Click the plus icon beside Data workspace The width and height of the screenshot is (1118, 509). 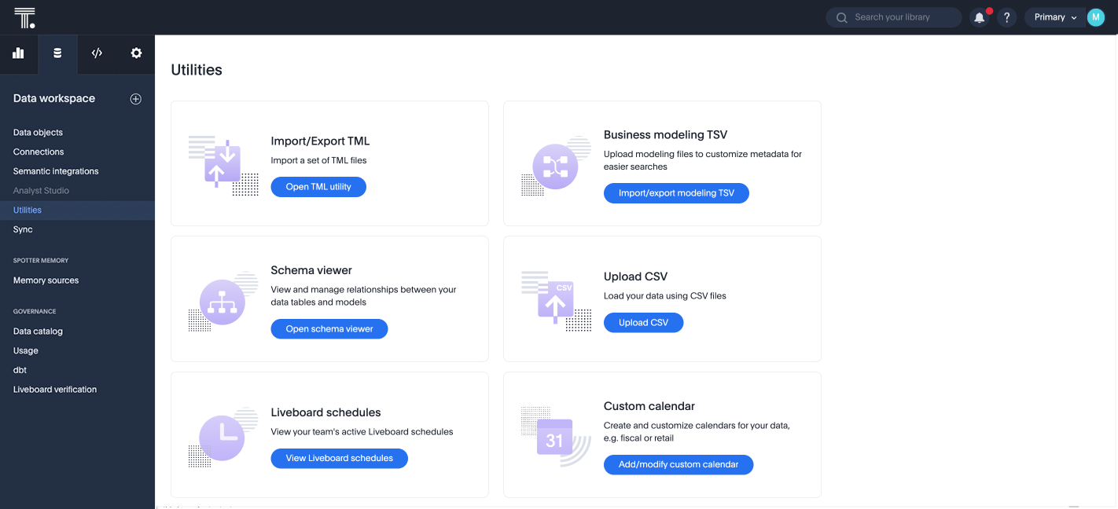click(x=136, y=99)
